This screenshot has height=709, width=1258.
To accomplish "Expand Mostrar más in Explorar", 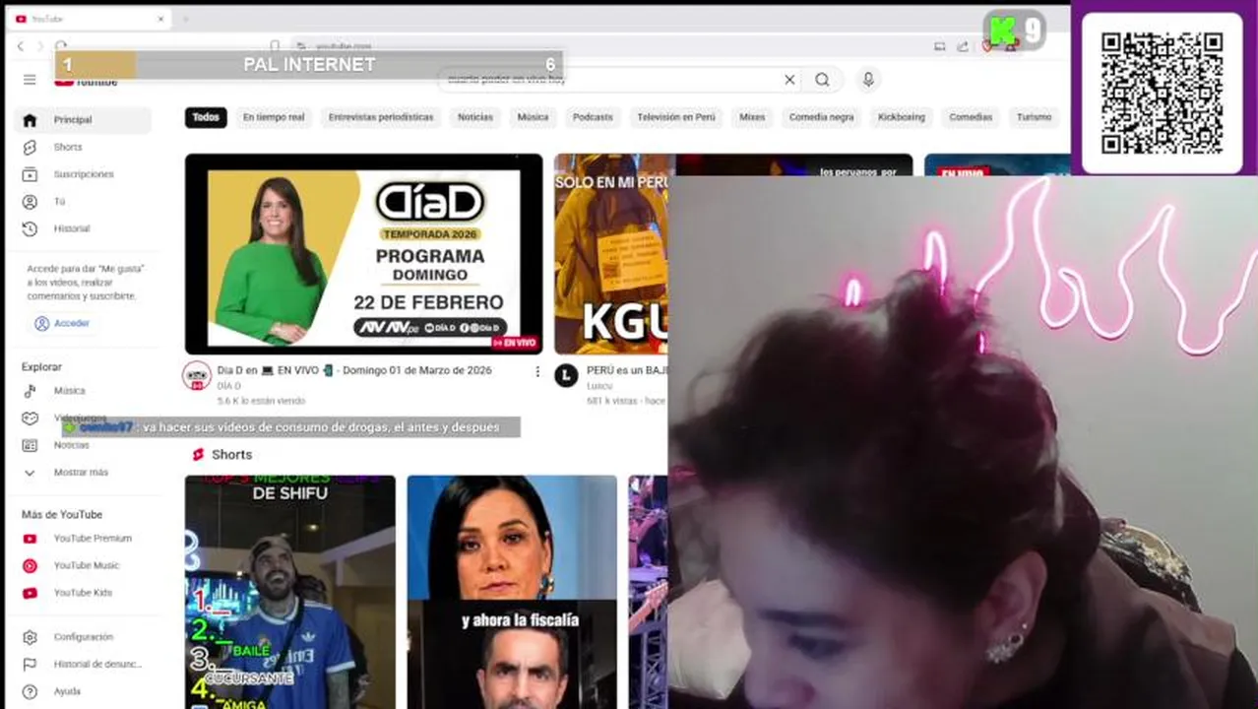I will pos(81,473).
